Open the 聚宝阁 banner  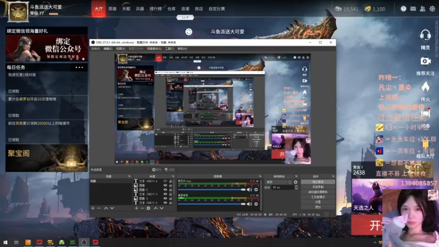pos(47,158)
